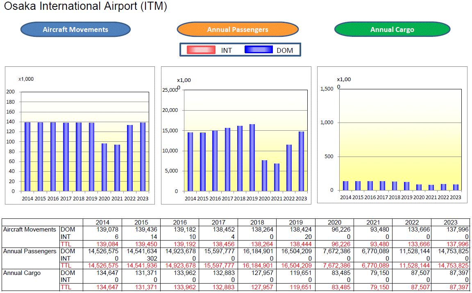Viewport: 472px width, 293px height.
Task: Select the red total 14,541,936
Action: pyautogui.click(x=142, y=266)
